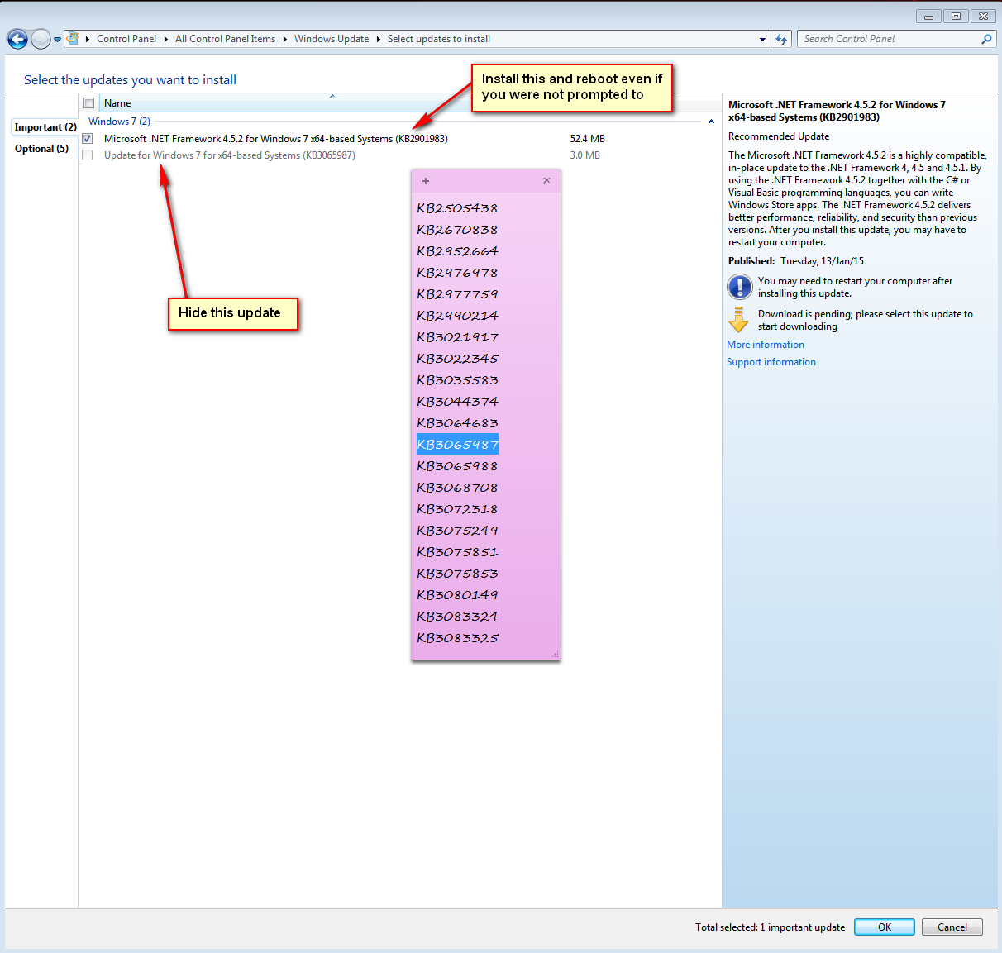Click the Forward navigation arrow
The image size is (1002, 953).
pos(41,39)
